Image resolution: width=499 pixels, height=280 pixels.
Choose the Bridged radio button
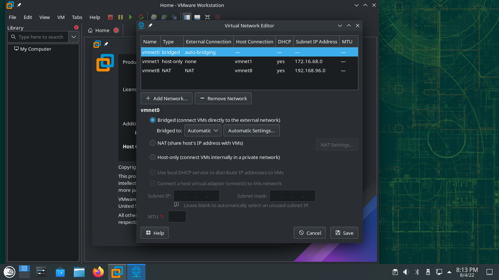point(153,120)
